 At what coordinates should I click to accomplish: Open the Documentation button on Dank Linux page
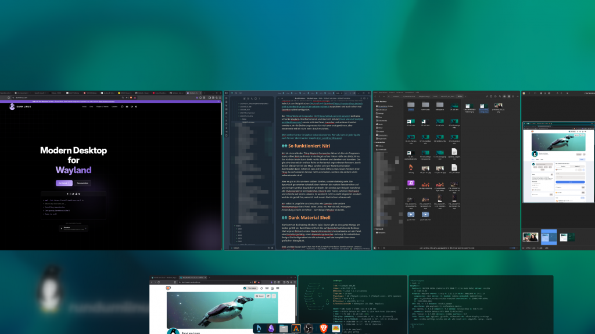[x=83, y=183]
